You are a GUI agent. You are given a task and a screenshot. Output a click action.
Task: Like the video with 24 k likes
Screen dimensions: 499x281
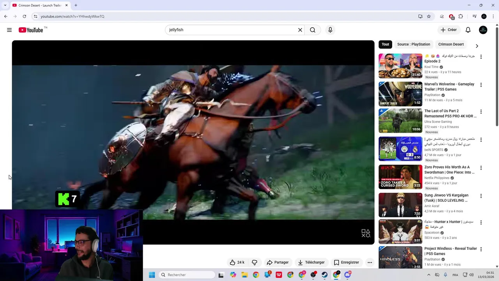[237, 262]
